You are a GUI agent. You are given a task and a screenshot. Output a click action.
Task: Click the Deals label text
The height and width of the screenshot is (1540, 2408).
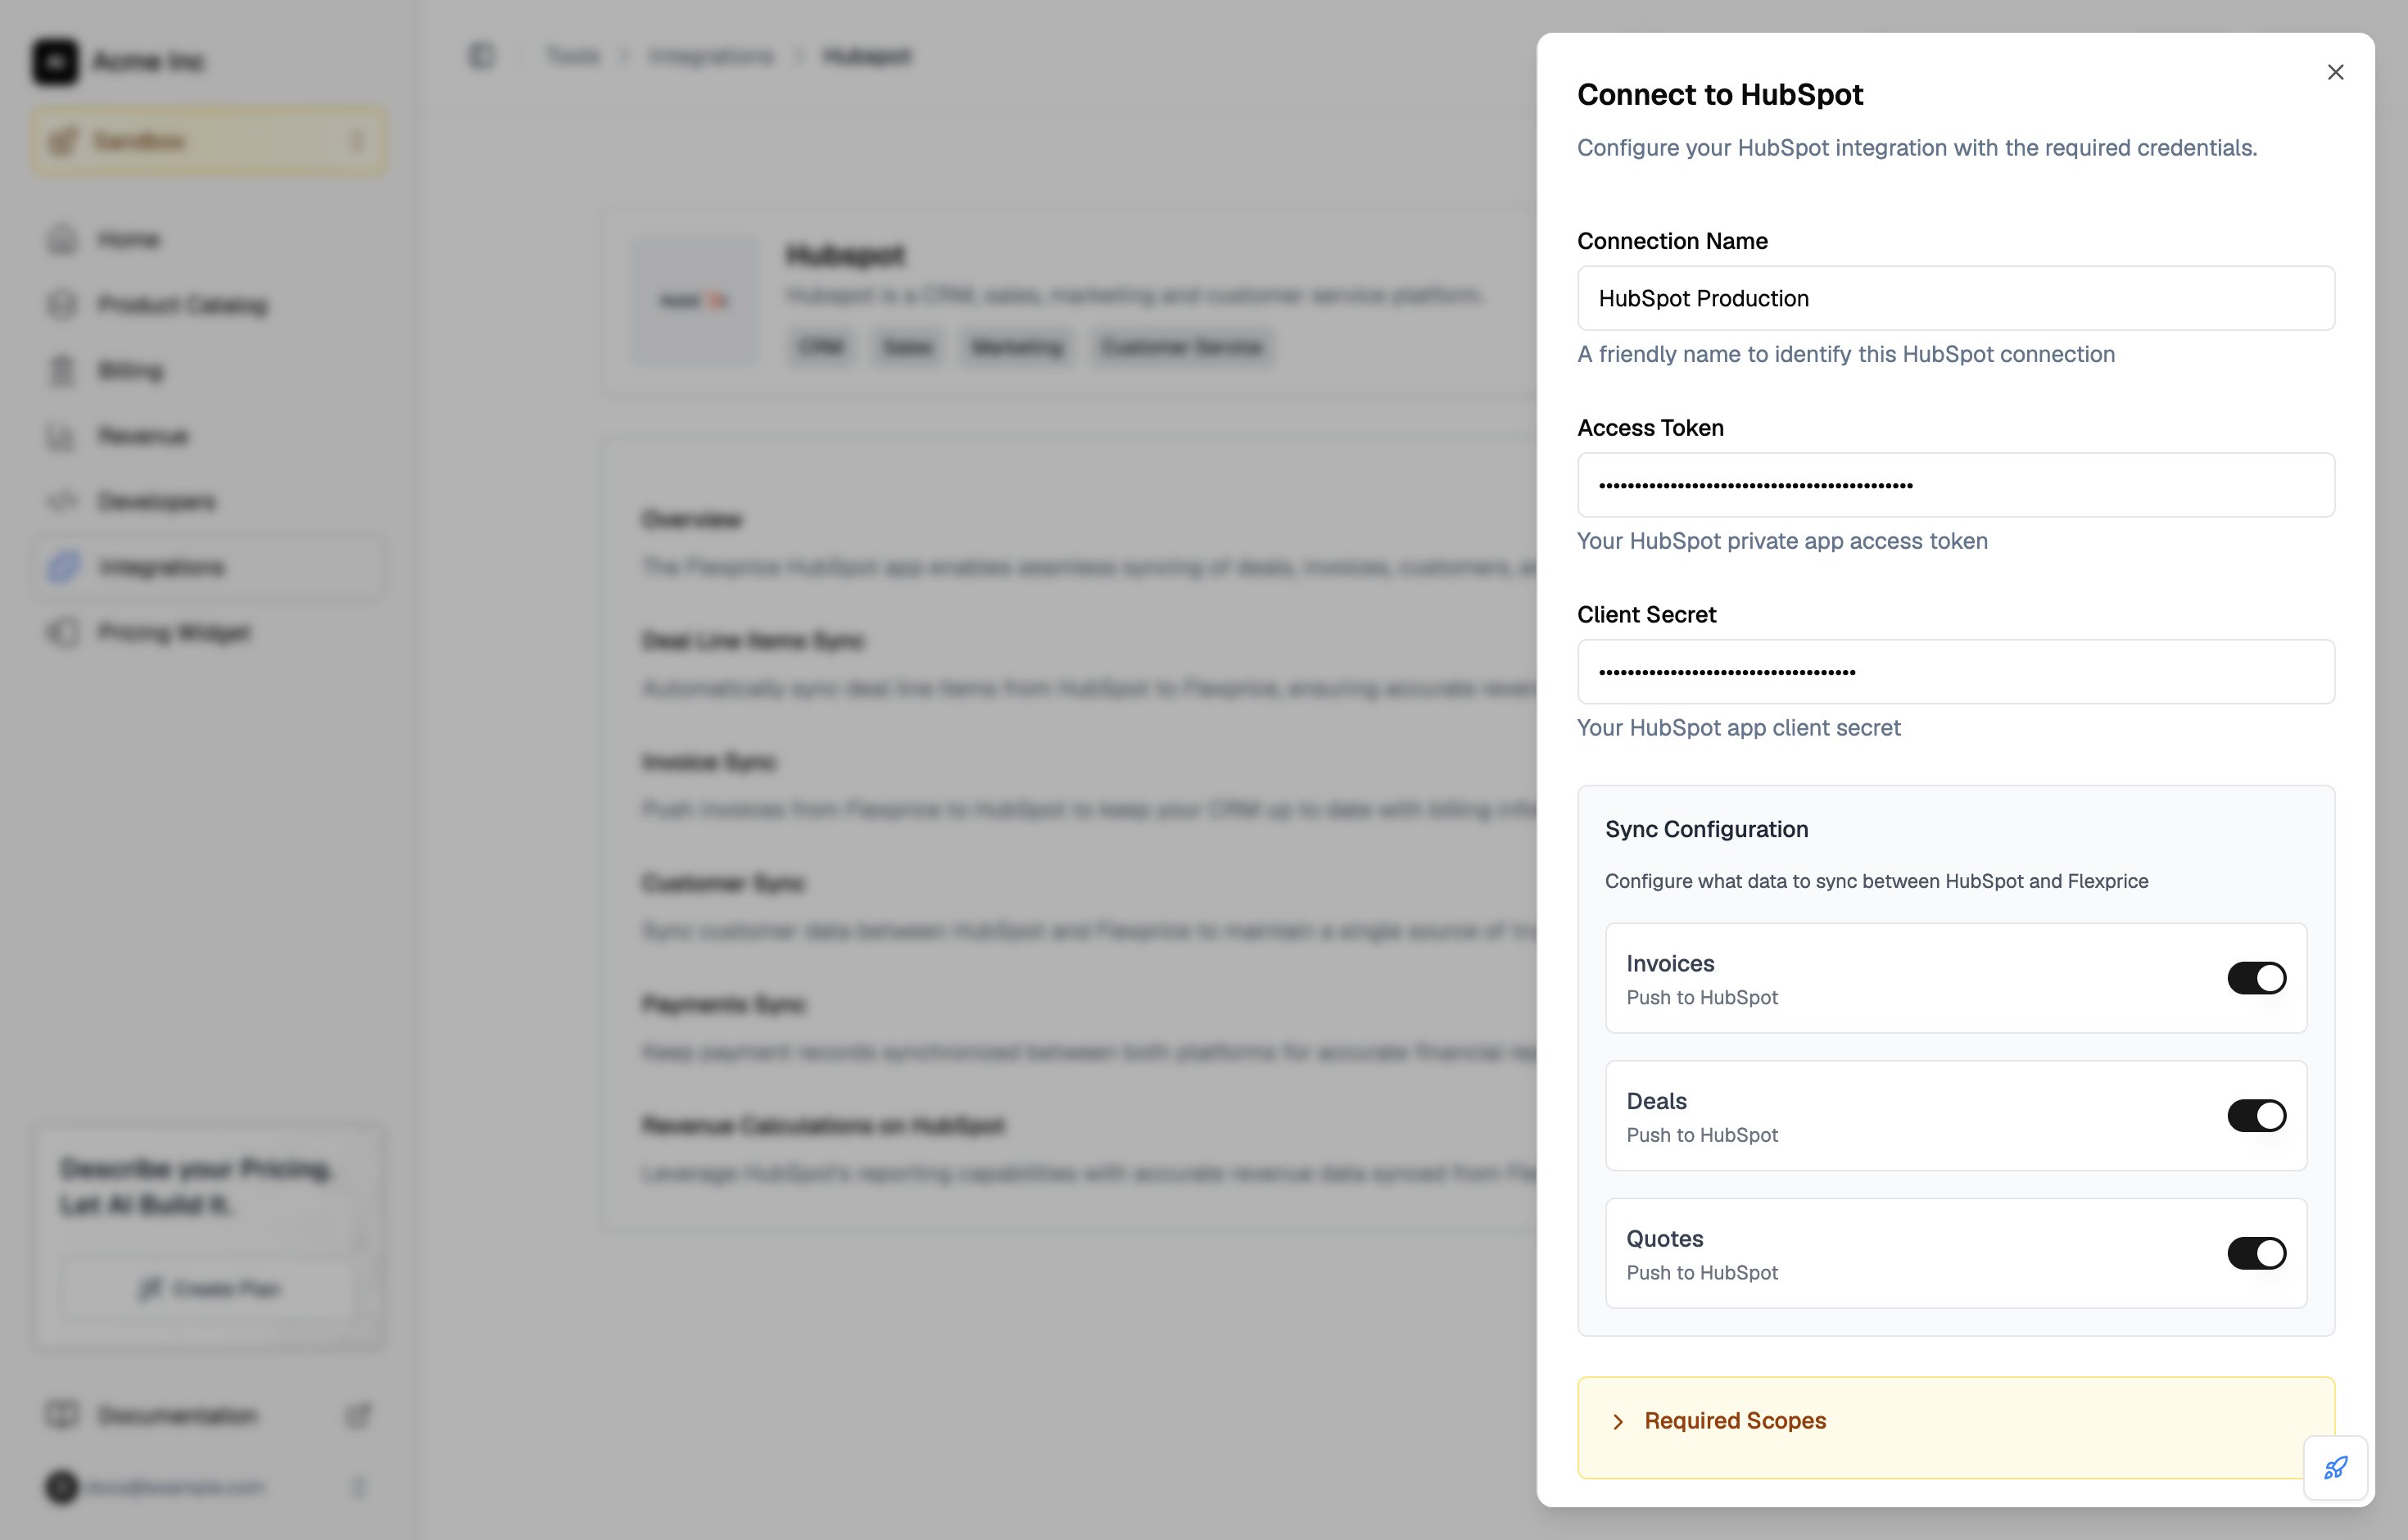tap(1656, 1101)
